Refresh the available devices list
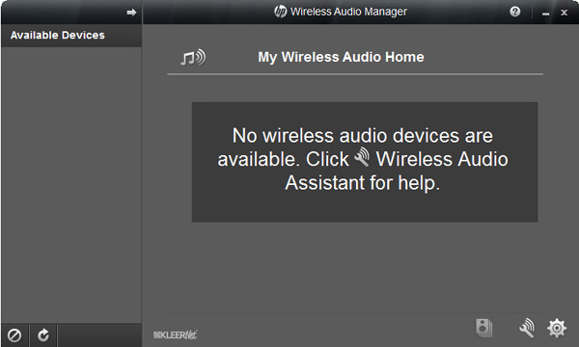 tap(43, 335)
